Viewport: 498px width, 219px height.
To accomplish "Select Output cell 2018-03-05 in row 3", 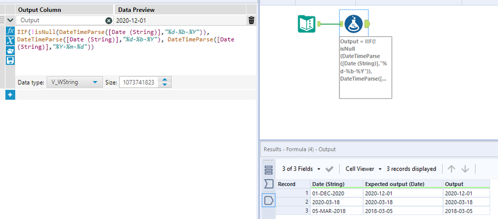I will pos(467,211).
